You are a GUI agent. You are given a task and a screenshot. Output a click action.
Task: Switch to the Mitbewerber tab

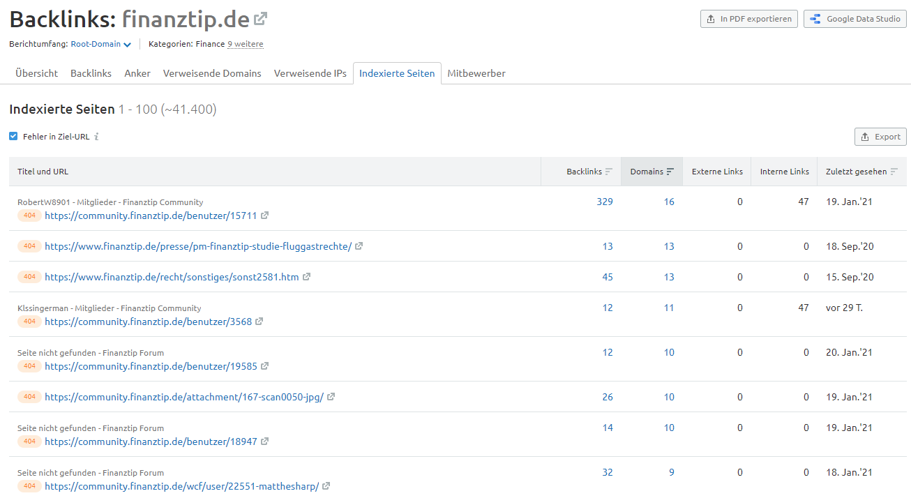pyautogui.click(x=476, y=73)
